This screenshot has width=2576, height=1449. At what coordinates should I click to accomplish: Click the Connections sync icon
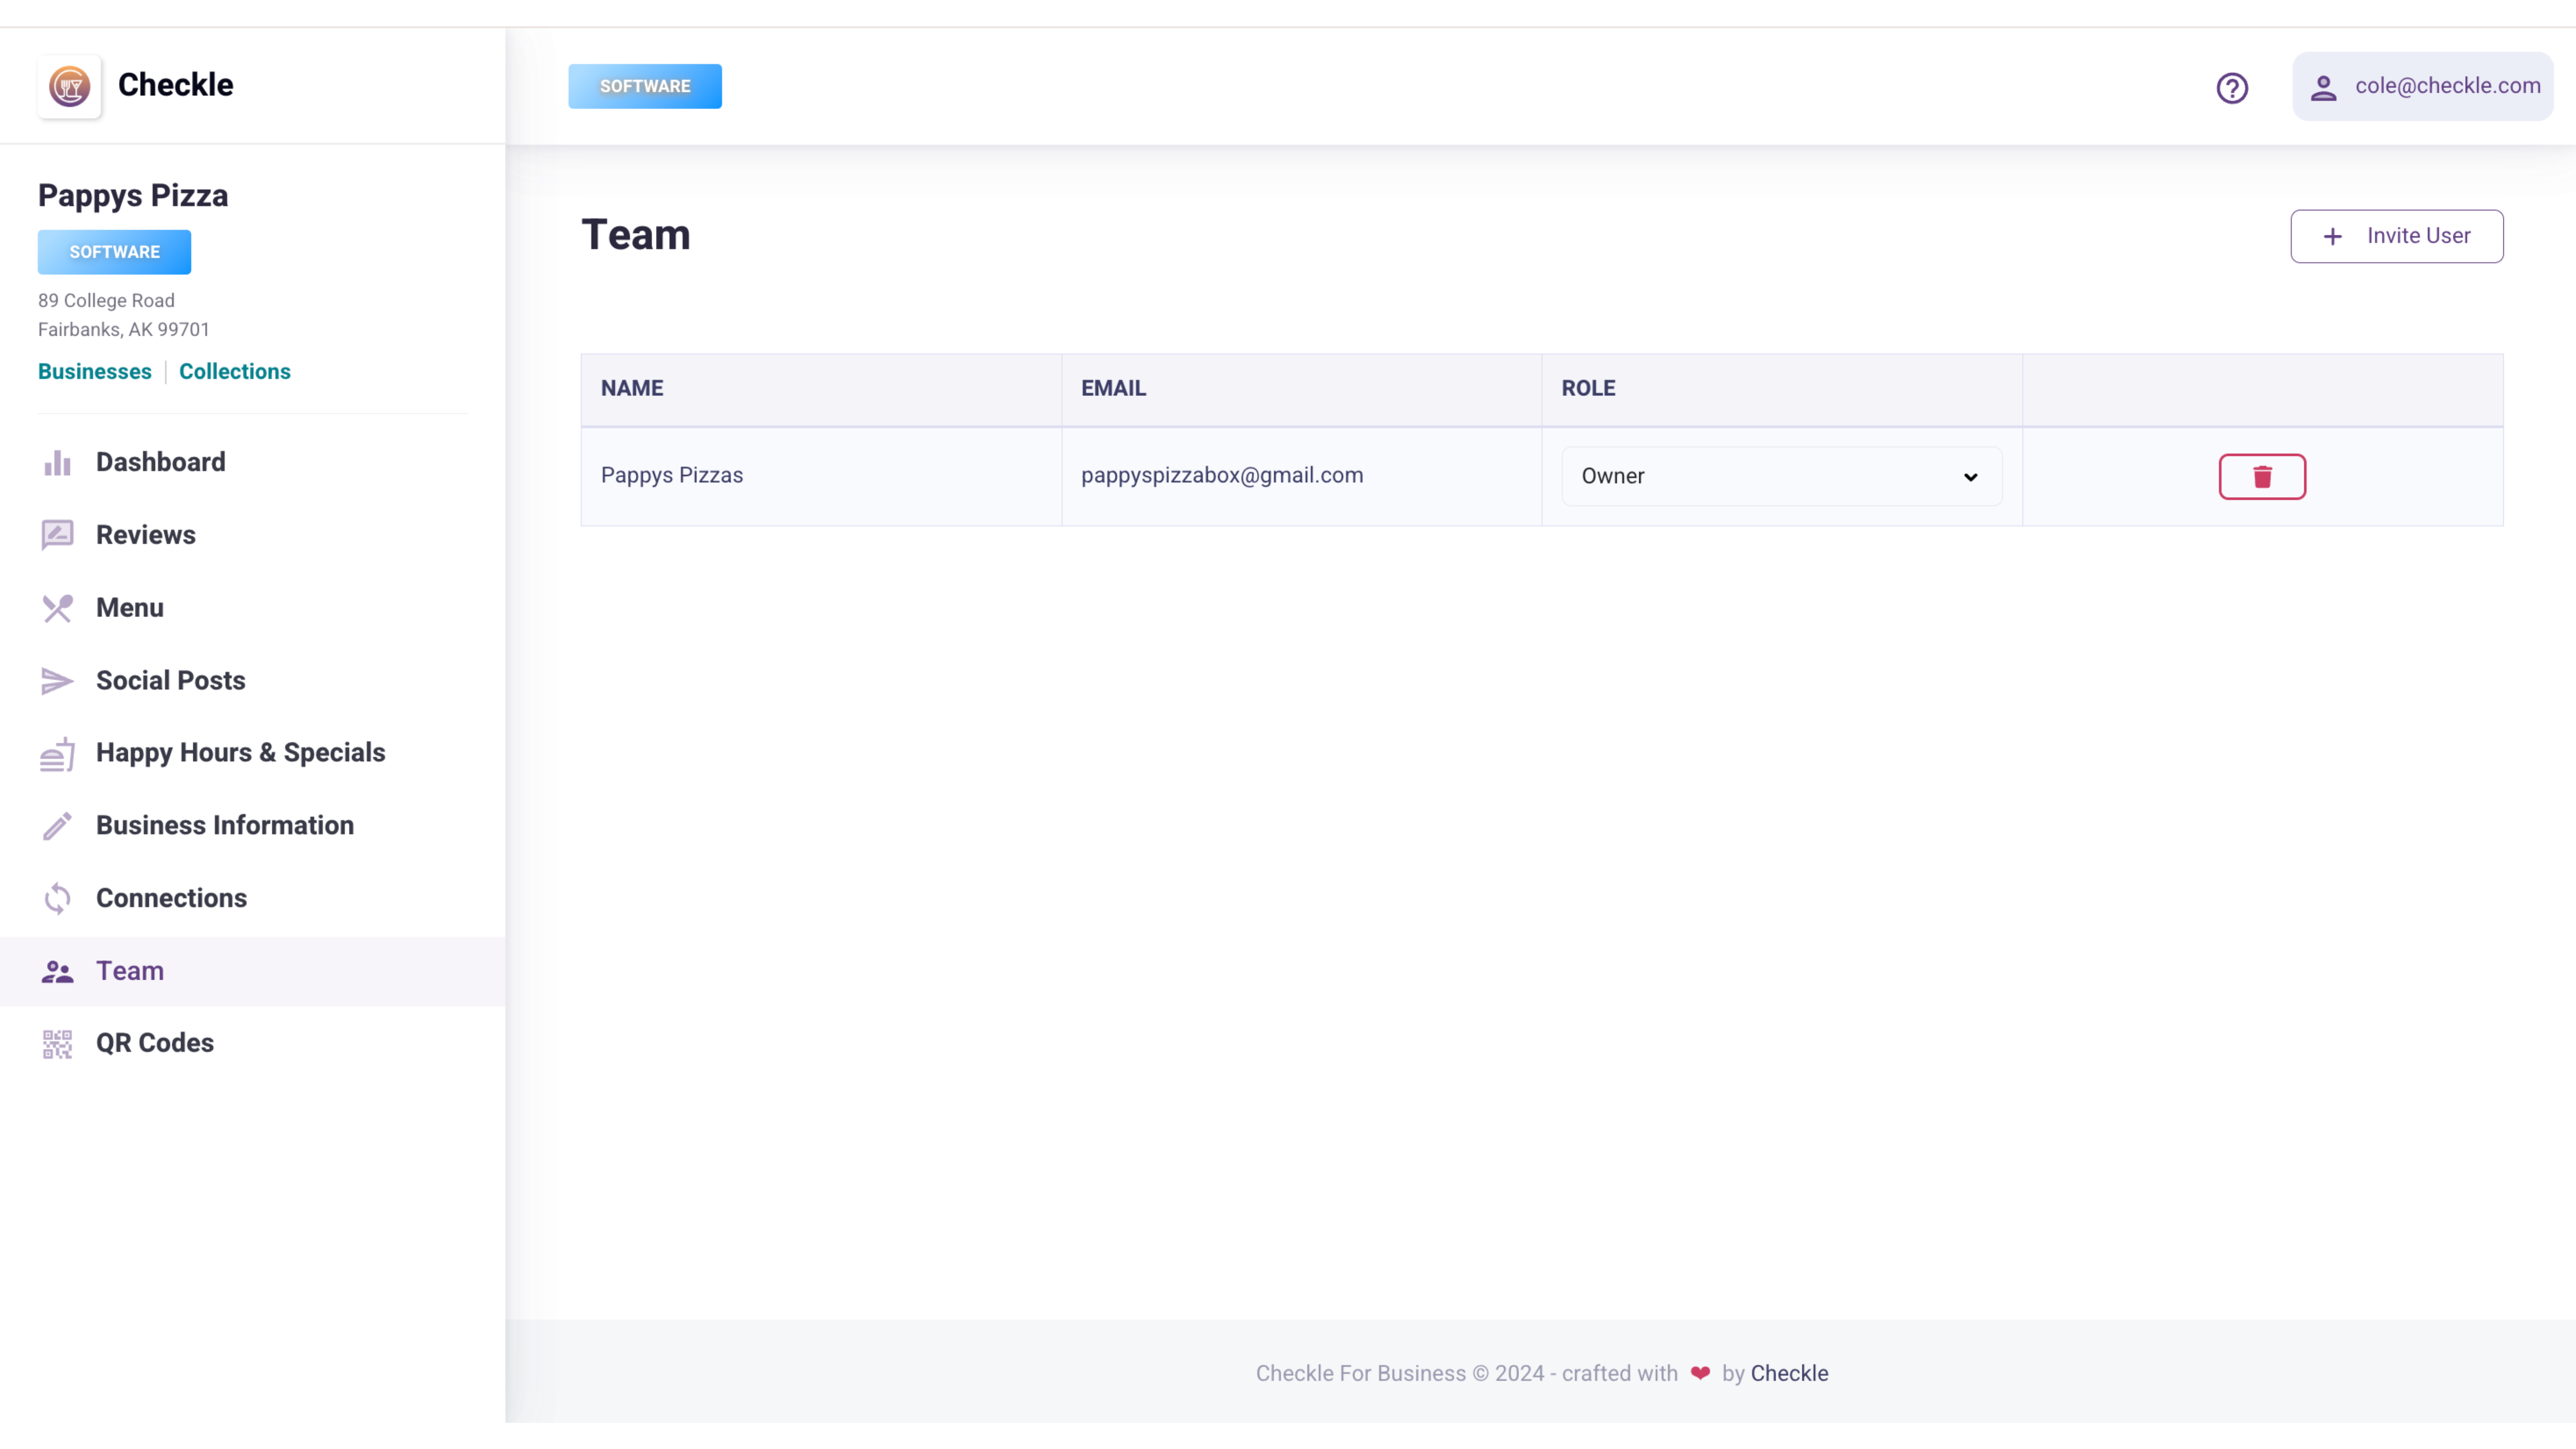coord(57,899)
